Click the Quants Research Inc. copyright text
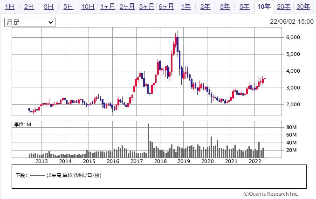 click(x=271, y=194)
